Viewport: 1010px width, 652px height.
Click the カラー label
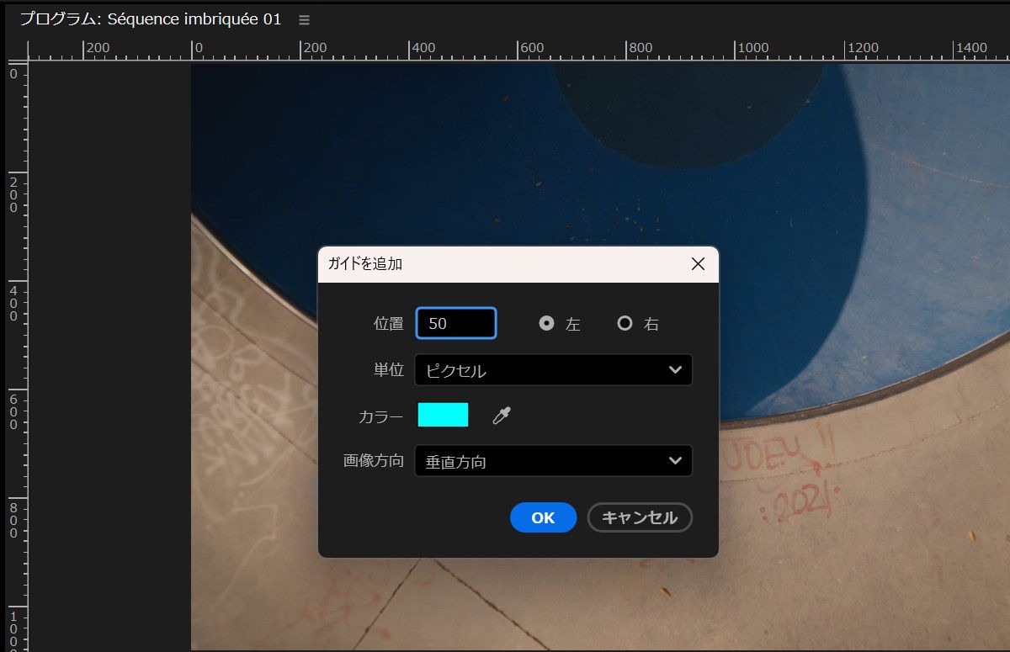[x=381, y=416]
